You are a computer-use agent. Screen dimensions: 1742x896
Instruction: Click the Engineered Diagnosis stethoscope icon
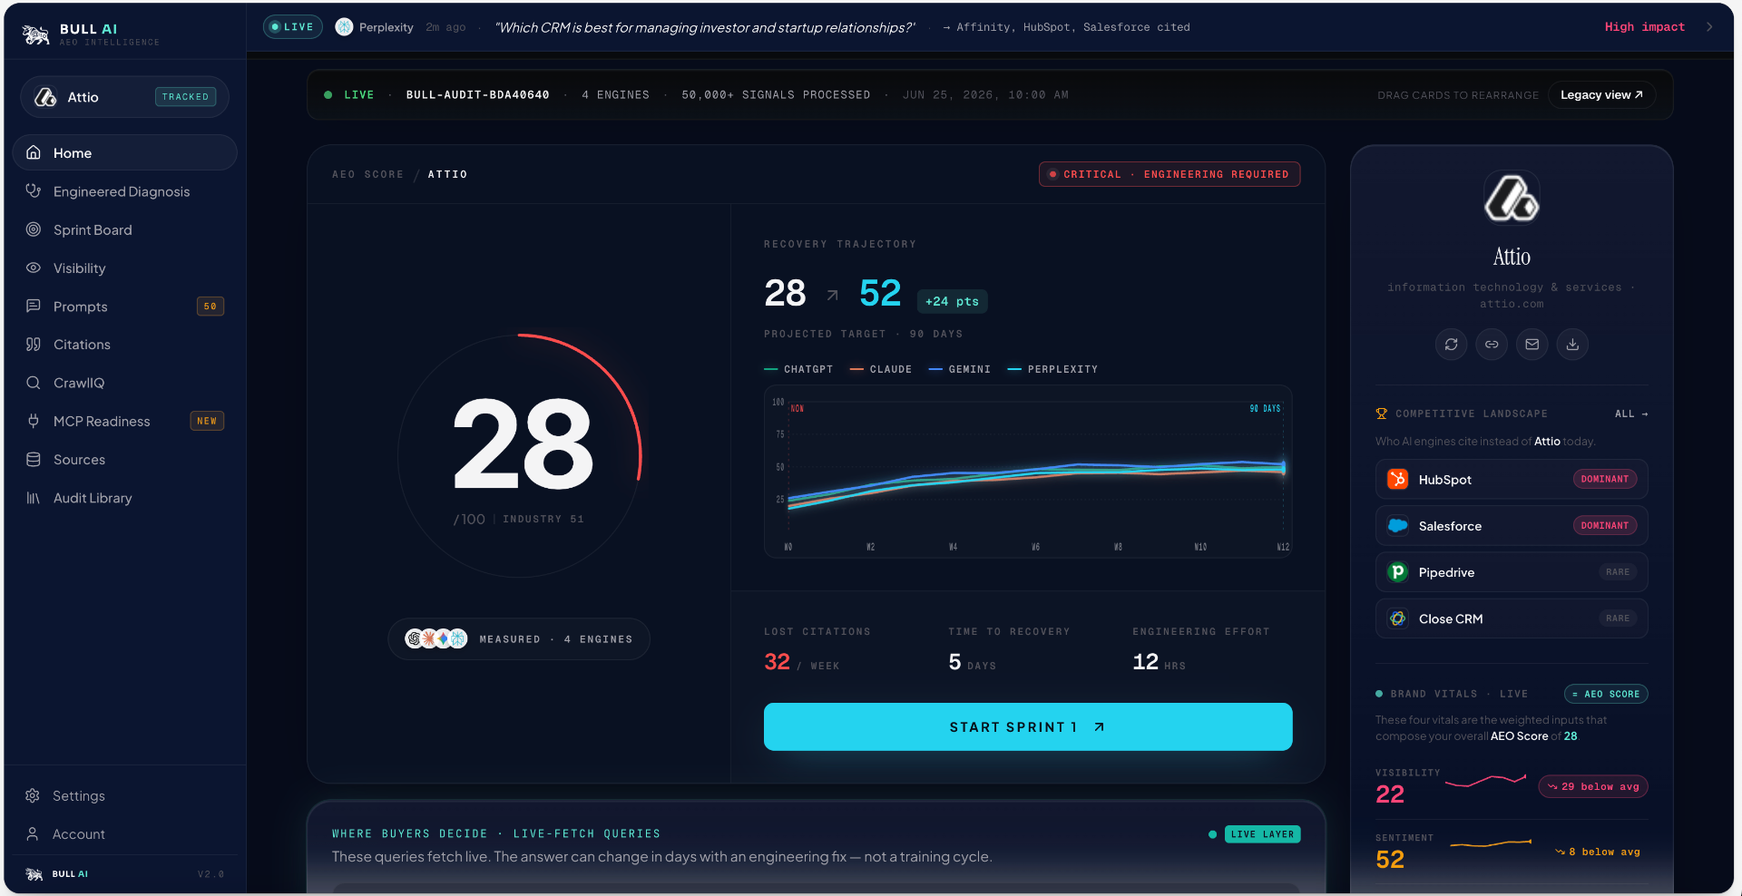[x=34, y=190]
